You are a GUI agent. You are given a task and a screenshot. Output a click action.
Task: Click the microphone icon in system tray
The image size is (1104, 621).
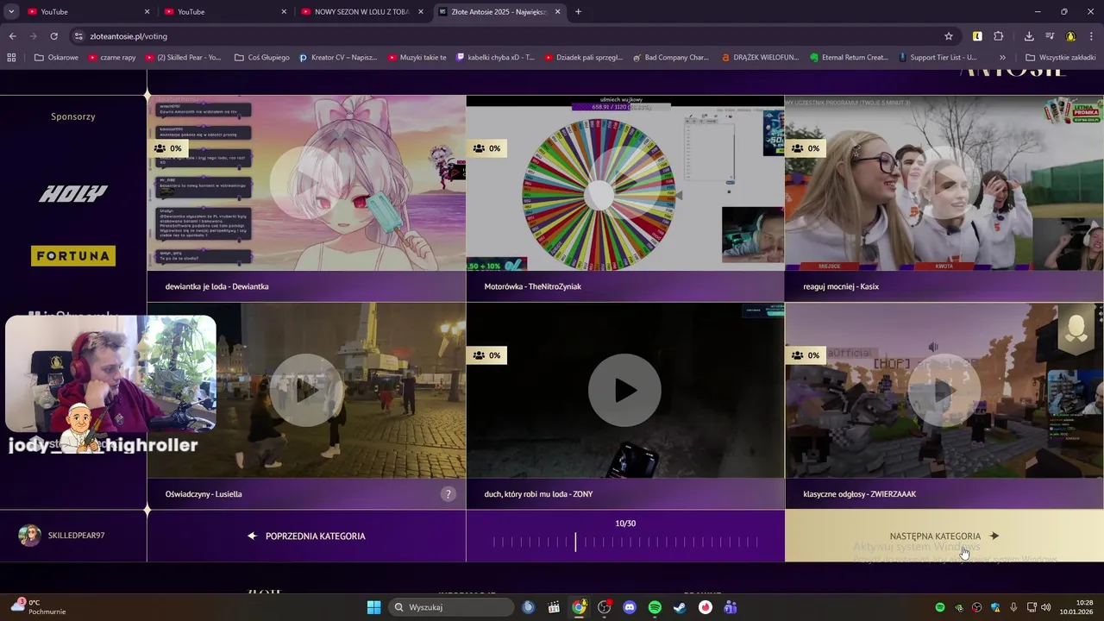pos(1013,607)
